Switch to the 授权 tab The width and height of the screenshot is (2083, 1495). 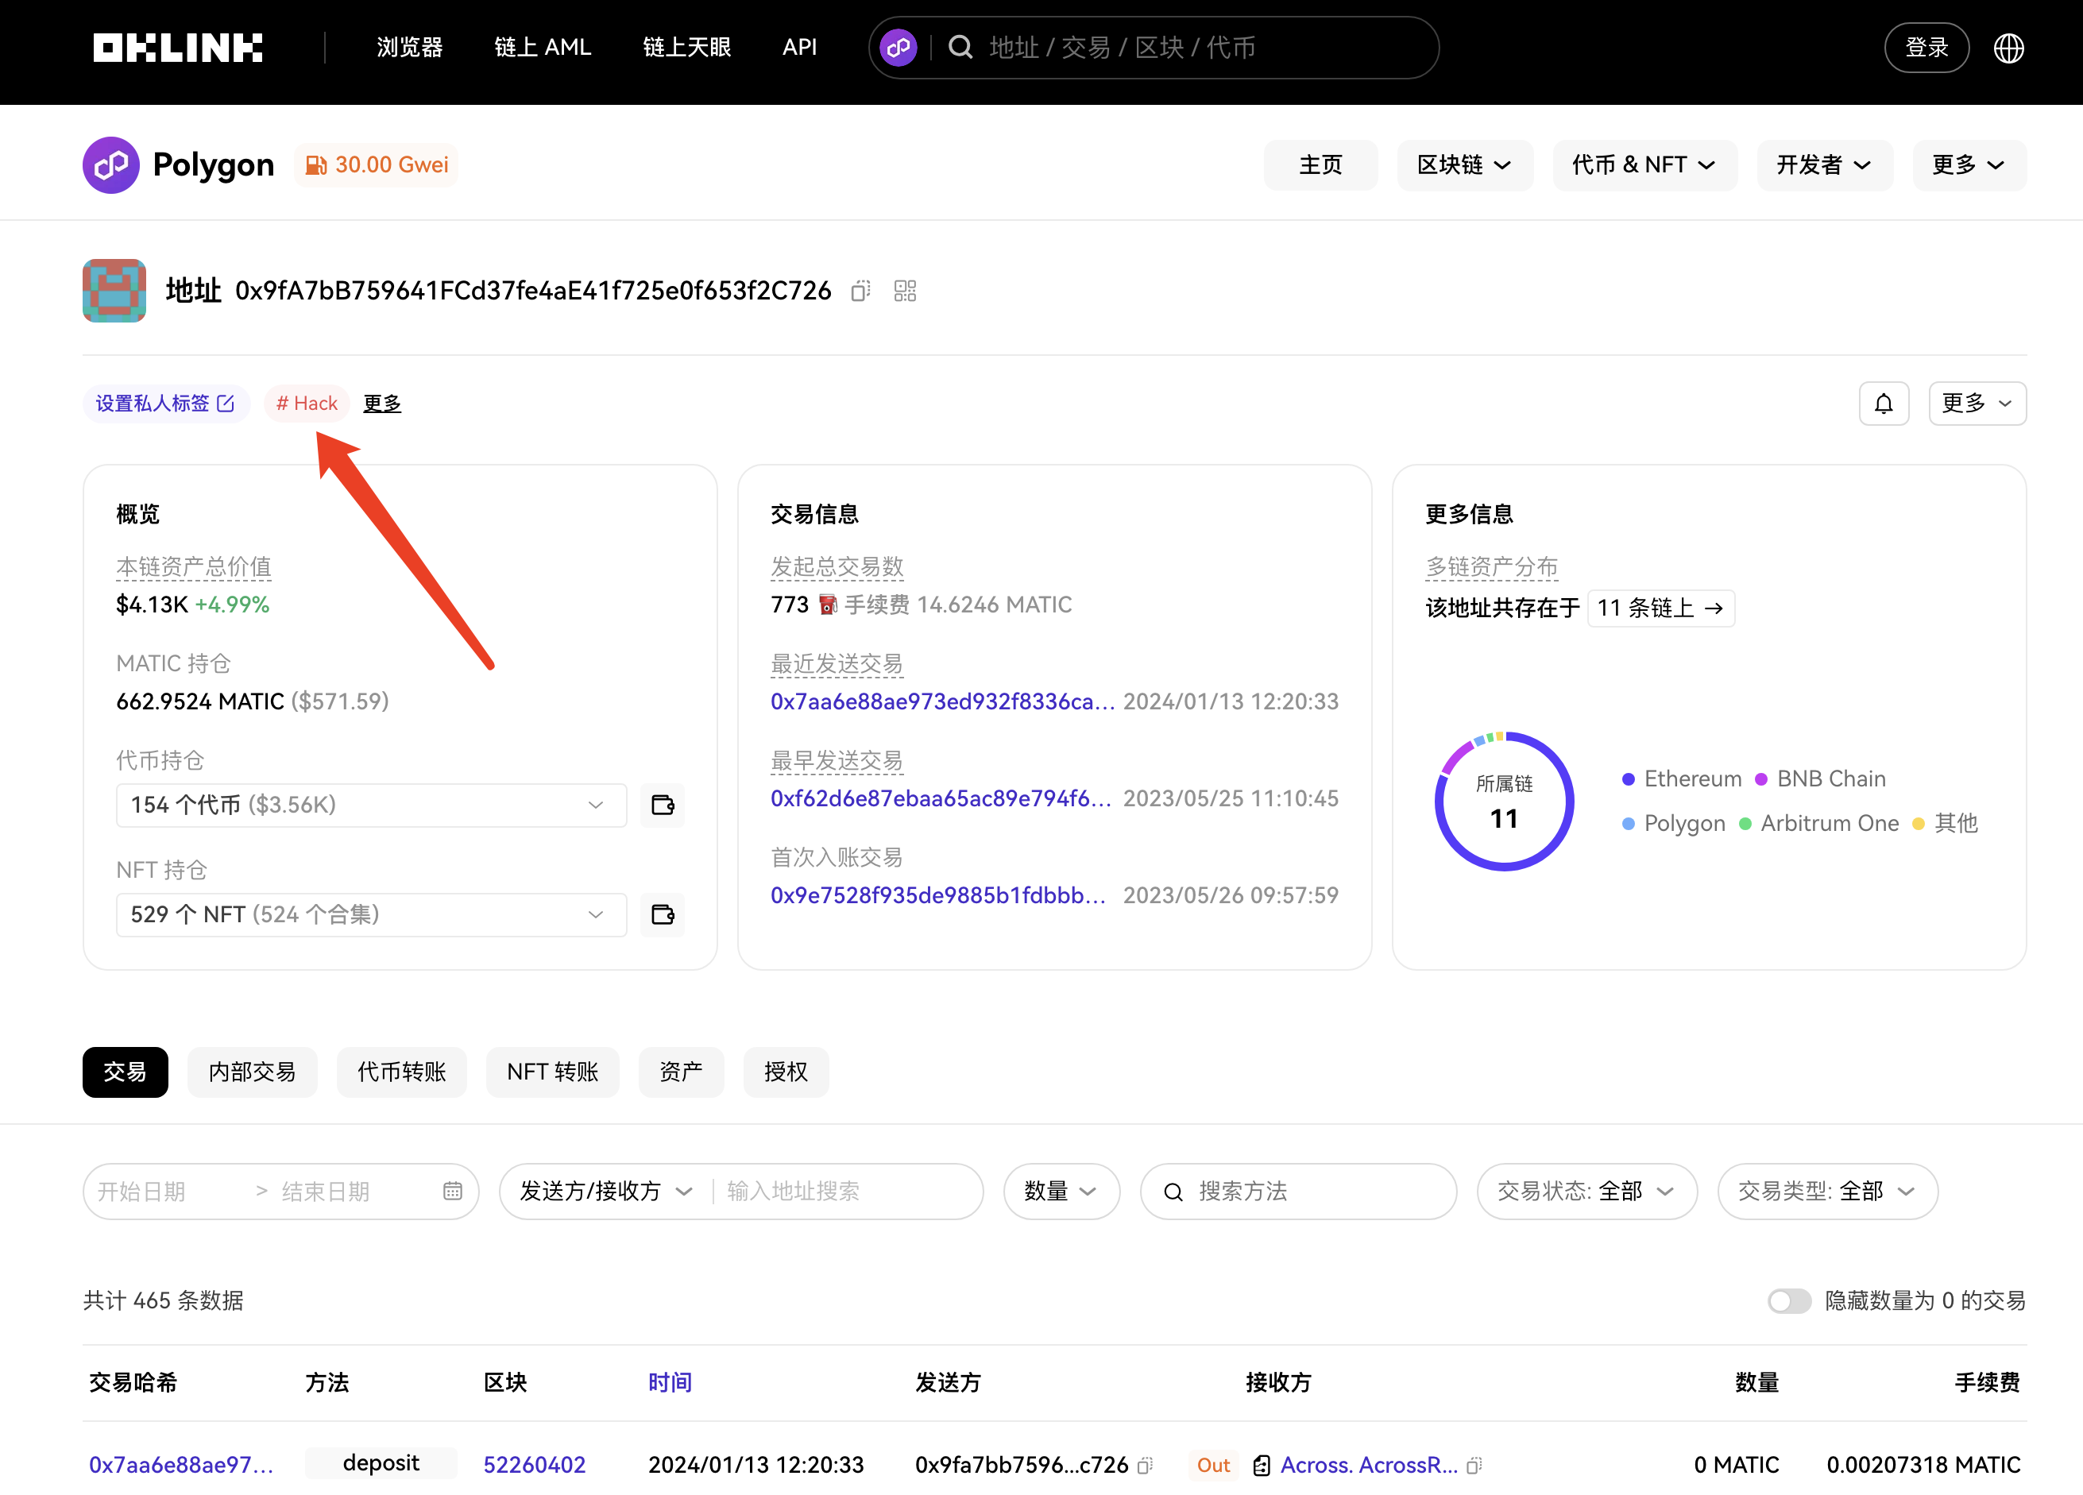pos(786,1072)
